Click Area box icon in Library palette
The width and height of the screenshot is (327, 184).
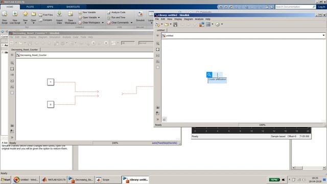point(158,67)
